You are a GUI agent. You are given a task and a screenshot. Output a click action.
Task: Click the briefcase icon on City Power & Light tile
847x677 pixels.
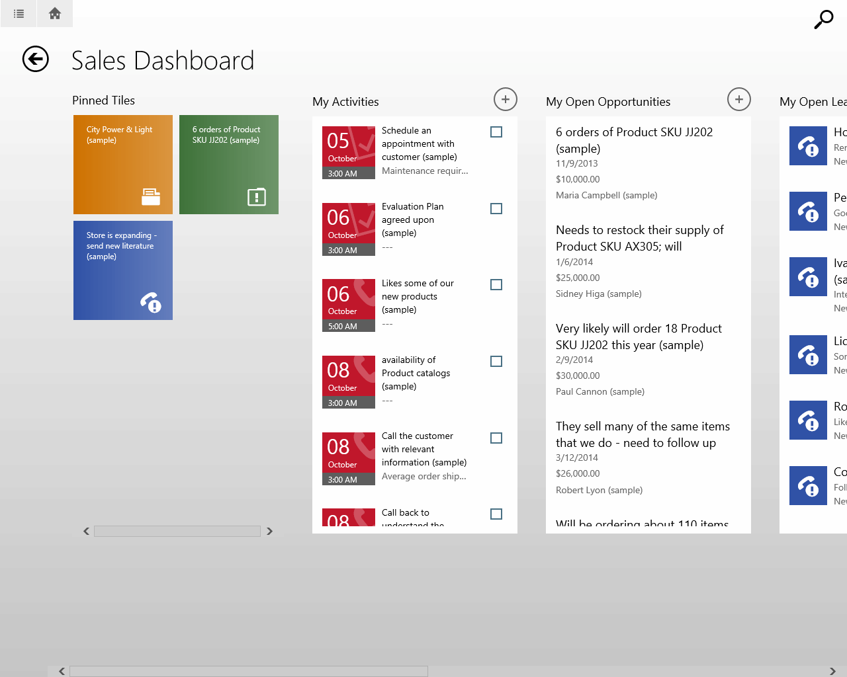click(152, 196)
